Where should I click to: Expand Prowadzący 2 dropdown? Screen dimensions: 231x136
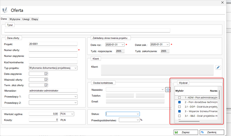75,102
